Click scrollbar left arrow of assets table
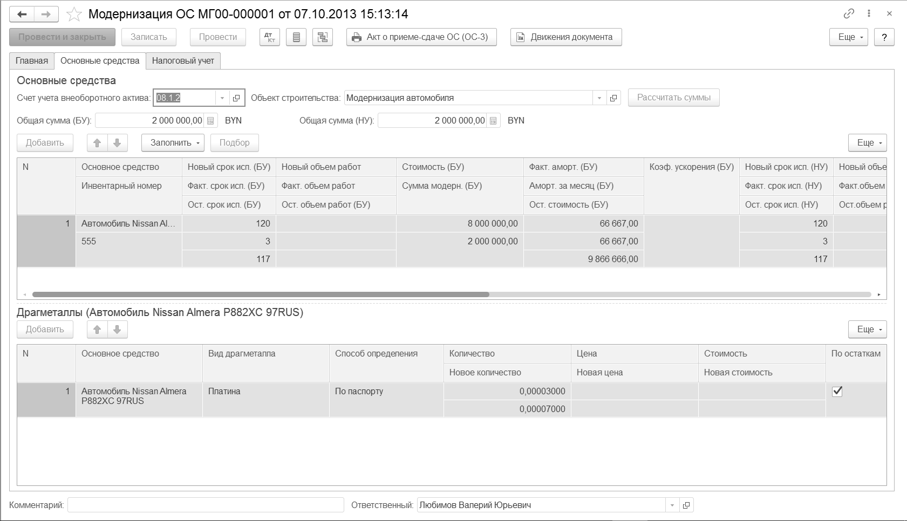907x521 pixels. 24,294
